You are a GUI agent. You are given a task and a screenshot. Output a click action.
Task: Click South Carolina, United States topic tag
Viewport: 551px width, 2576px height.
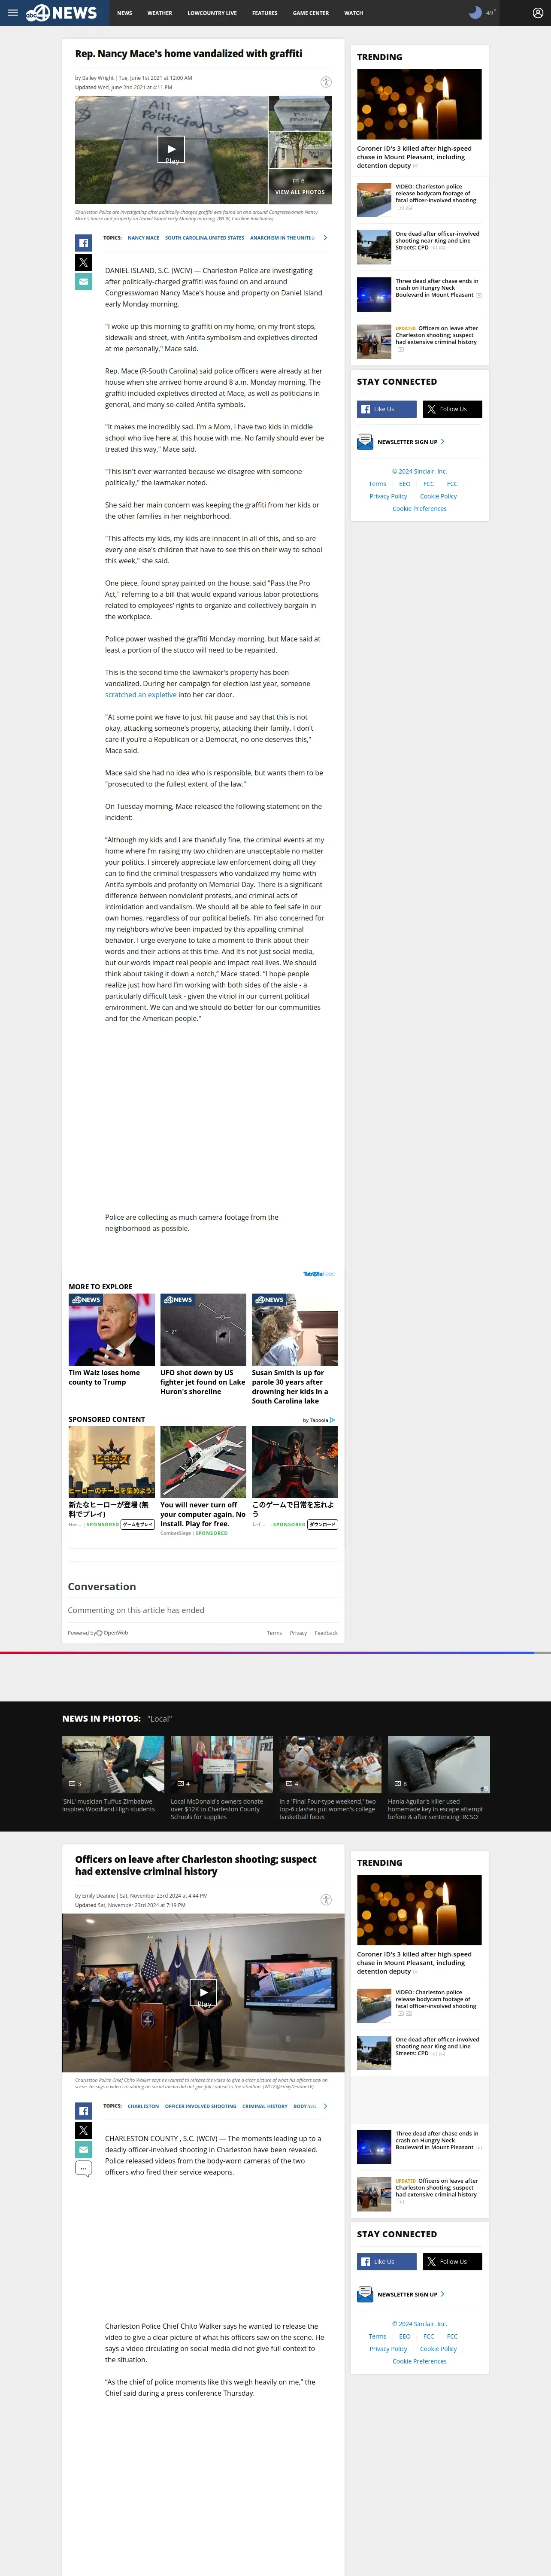tap(205, 238)
